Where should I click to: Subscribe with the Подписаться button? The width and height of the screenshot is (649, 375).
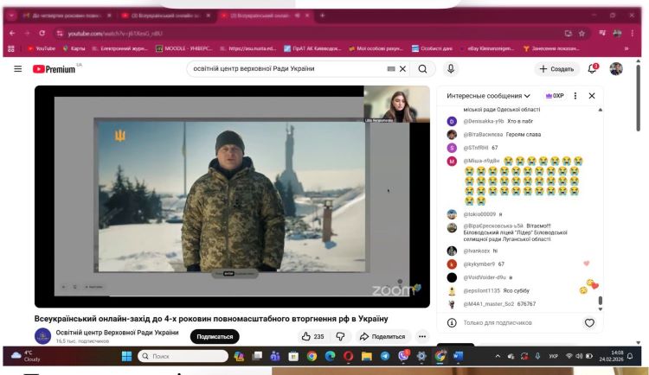pyautogui.click(x=215, y=336)
